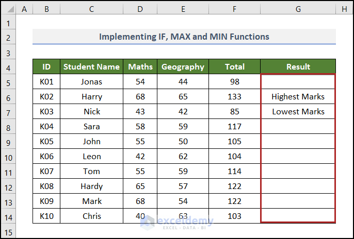Select cell with ID K04
Screen dimensions: 354x239
(46, 126)
